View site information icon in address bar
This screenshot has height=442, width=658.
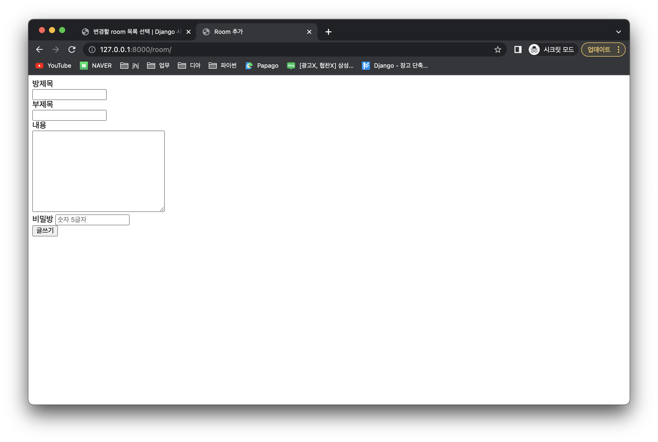92,50
